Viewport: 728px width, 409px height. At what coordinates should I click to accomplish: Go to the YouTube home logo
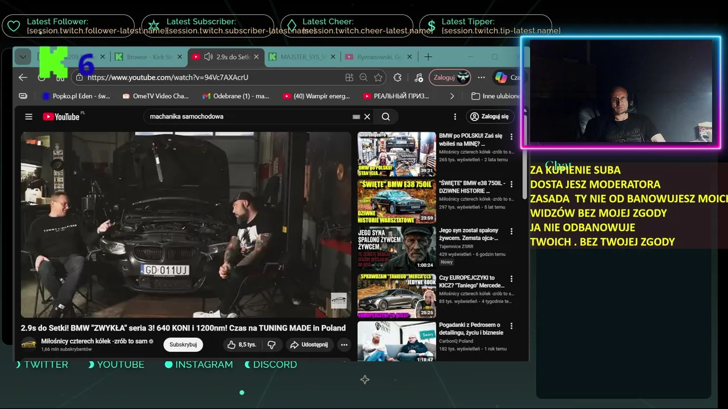62,116
